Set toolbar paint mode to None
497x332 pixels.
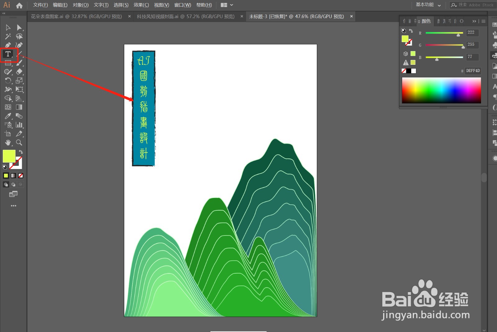[21, 176]
